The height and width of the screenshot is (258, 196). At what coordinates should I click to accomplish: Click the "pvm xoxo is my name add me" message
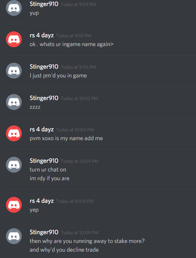click(66, 139)
